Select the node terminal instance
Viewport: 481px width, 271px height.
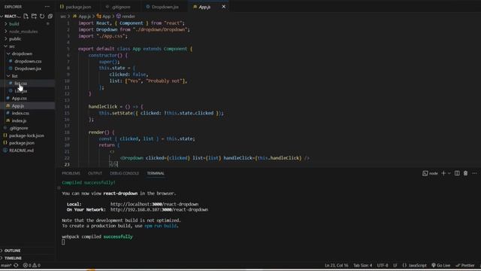tap(430, 173)
